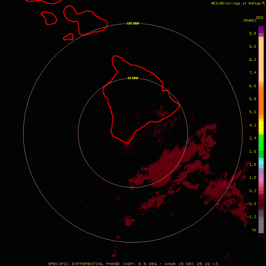Image resolution: width=266 pixels, height=266 pixels.
Task: Select the -0.5 color scale value
Action: coord(252,204)
